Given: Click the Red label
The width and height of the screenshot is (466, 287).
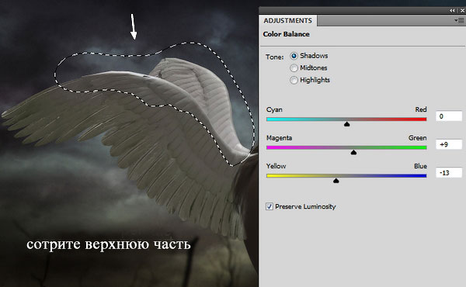Looking at the screenshot, I should click(x=421, y=109).
